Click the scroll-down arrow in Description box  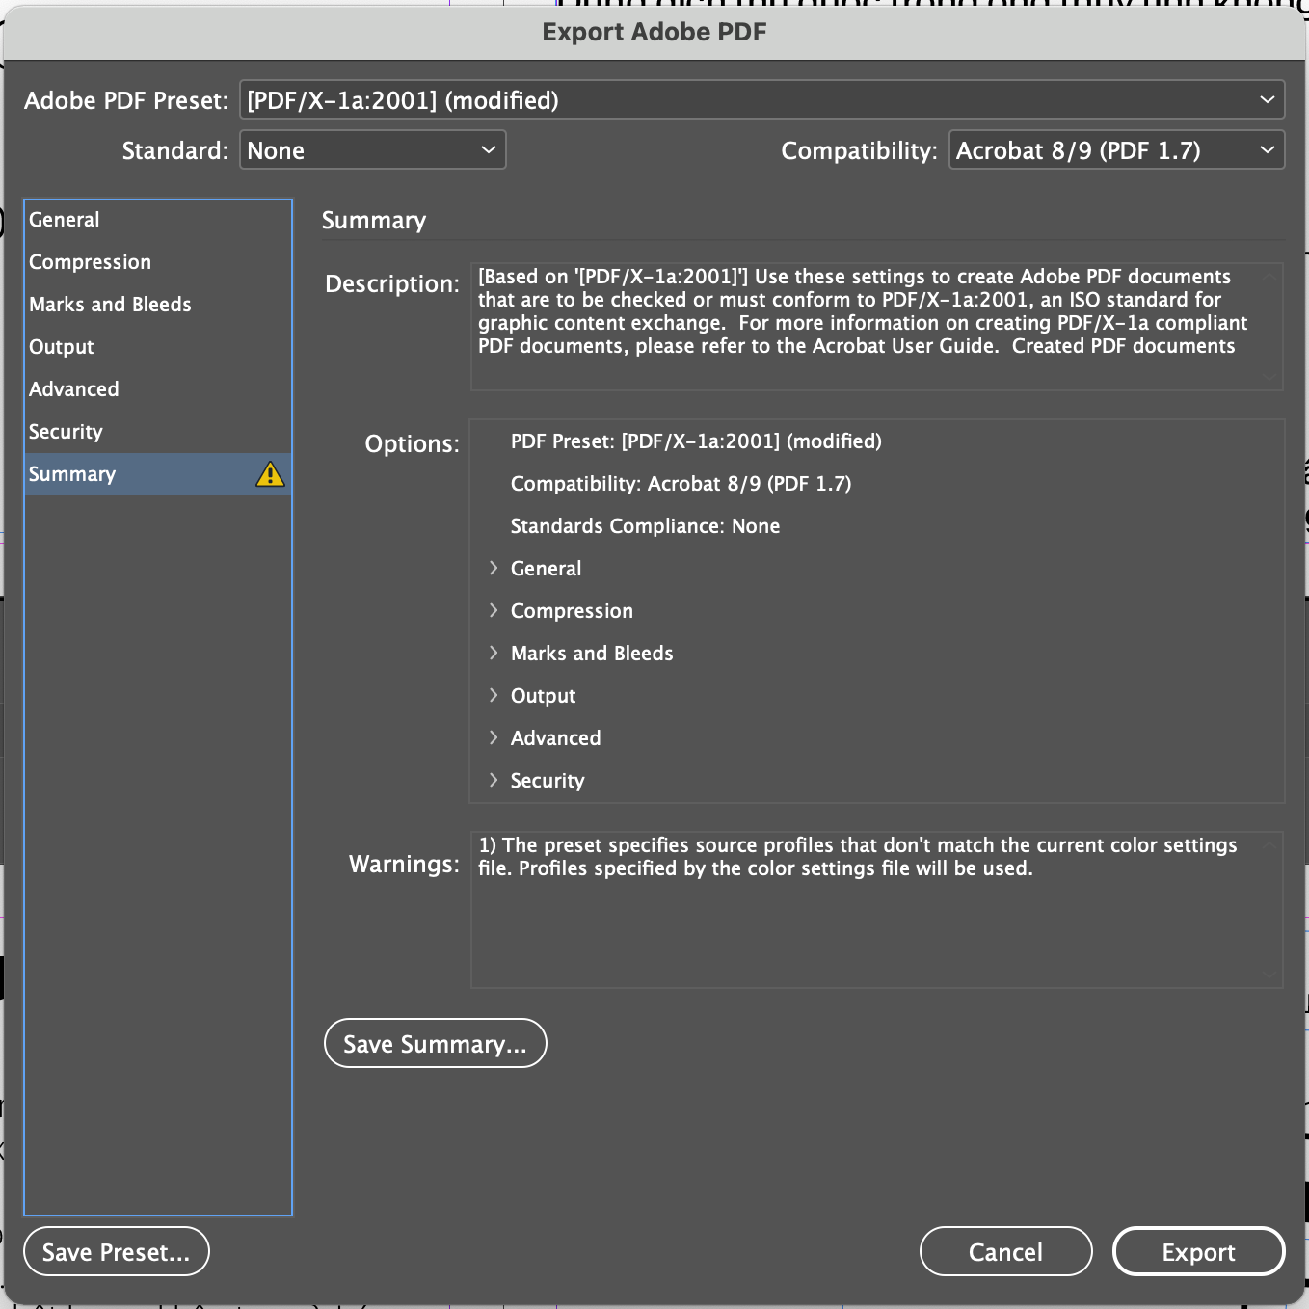pos(1269,378)
